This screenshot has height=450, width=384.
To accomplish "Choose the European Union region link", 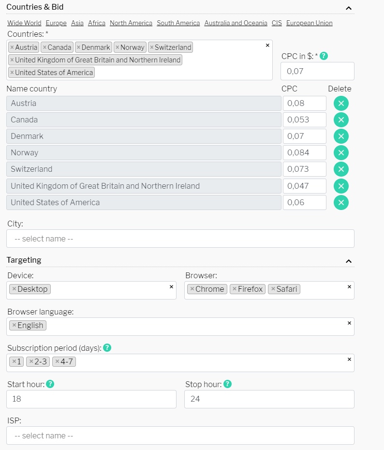I will (310, 23).
